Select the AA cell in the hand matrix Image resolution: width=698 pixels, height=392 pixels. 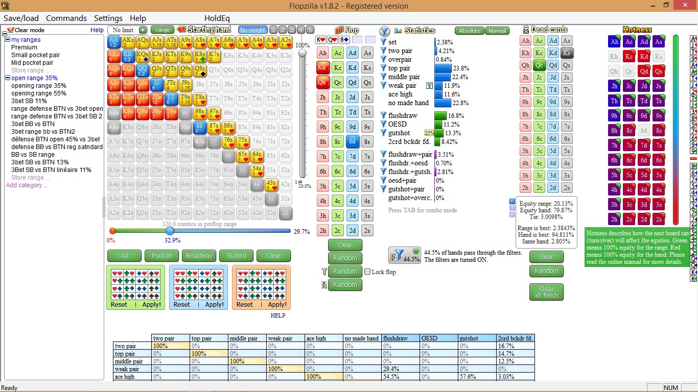(x=114, y=42)
